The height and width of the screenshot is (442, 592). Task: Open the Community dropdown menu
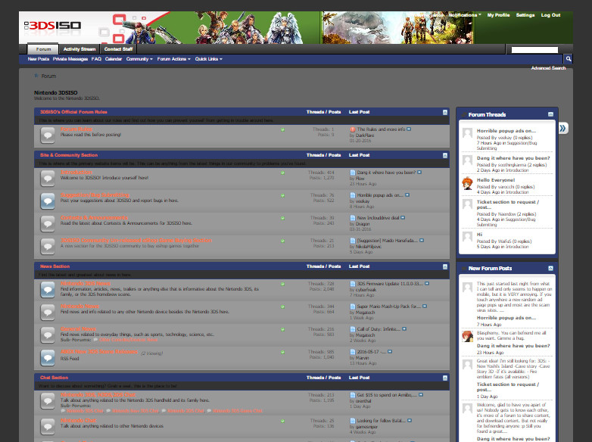pos(139,59)
